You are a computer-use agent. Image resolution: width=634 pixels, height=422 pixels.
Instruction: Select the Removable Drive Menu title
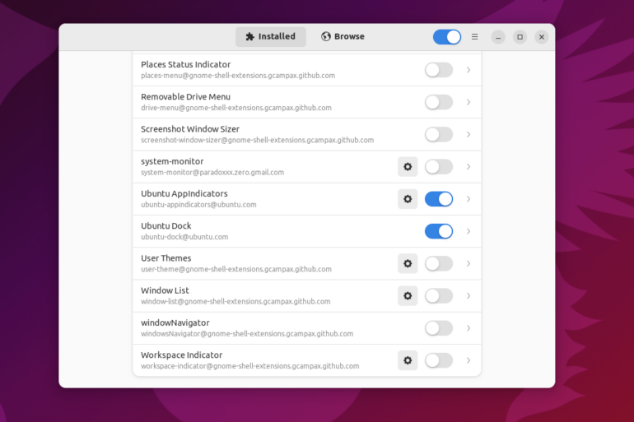[x=185, y=97]
